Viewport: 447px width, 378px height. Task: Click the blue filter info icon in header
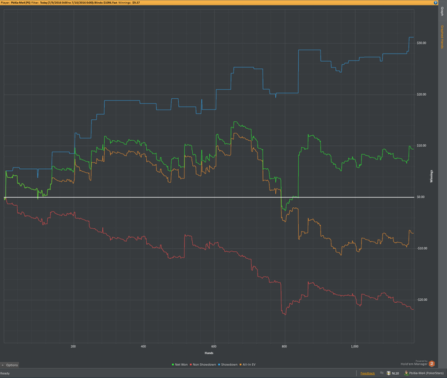436,3
